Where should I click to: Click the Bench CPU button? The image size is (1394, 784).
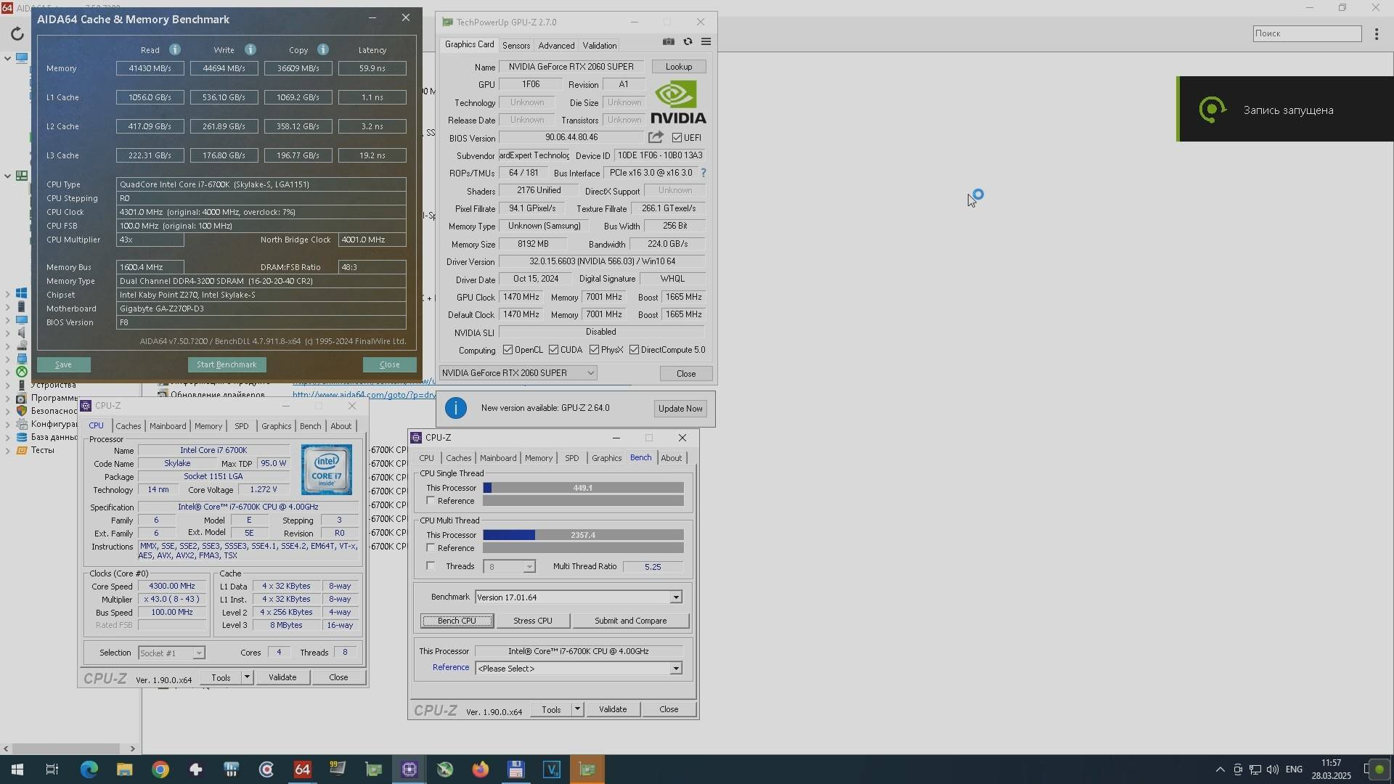coord(457,621)
